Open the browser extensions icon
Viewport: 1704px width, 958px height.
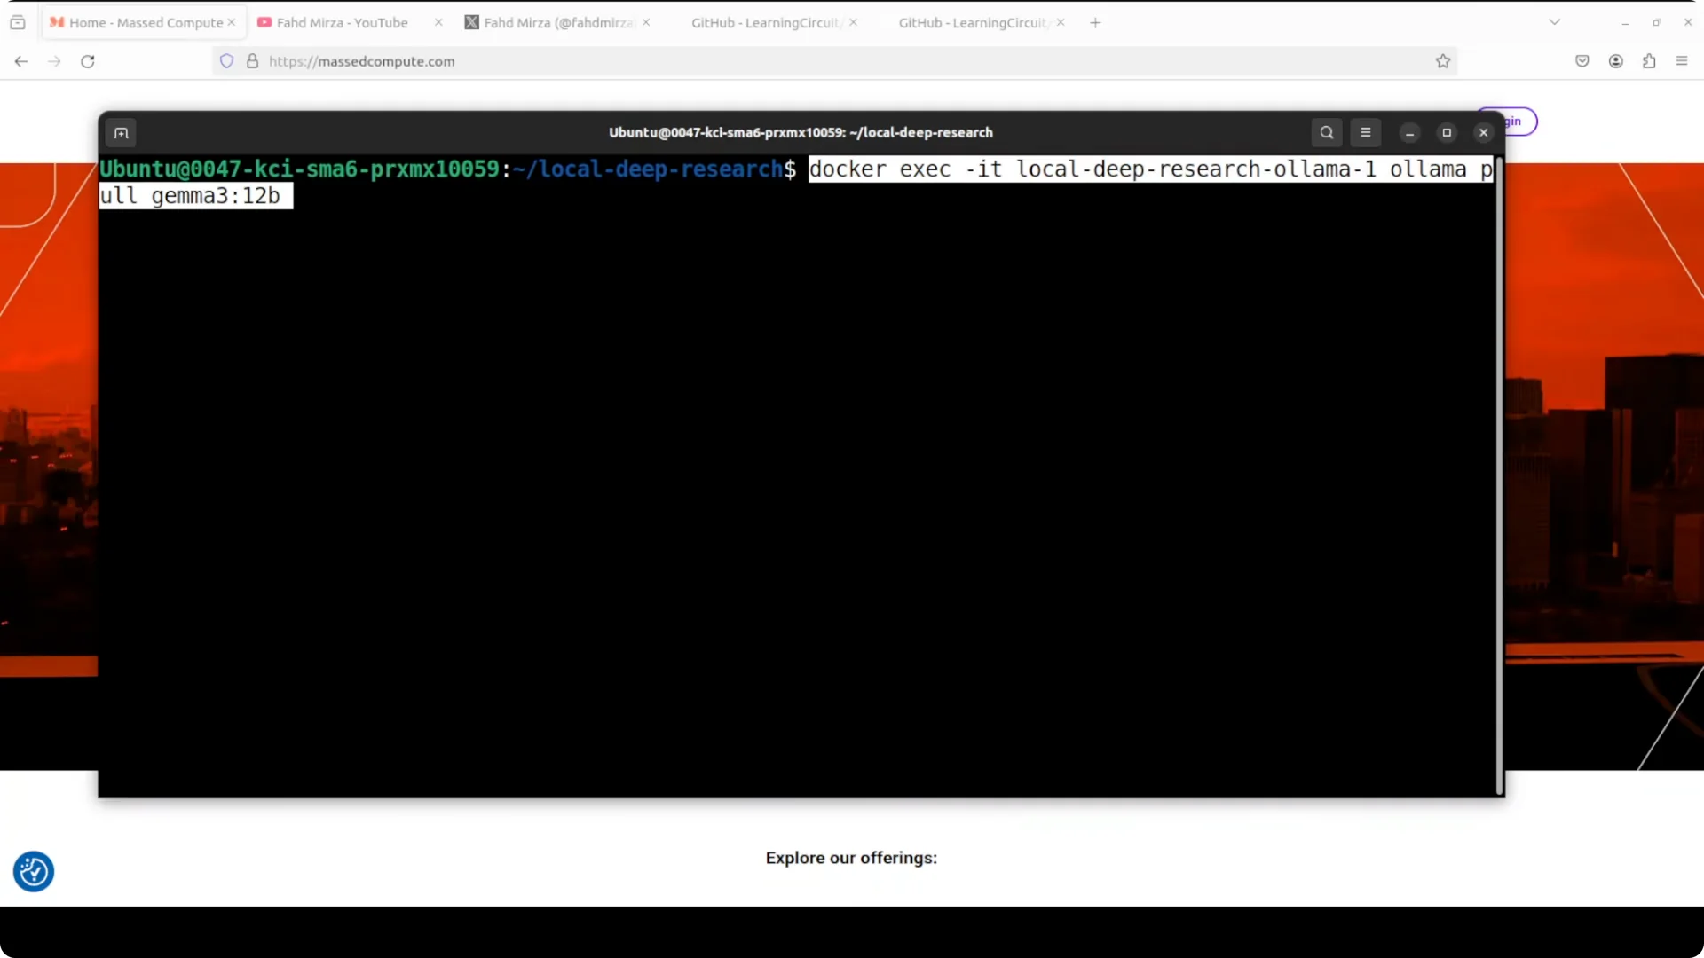pos(1649,61)
